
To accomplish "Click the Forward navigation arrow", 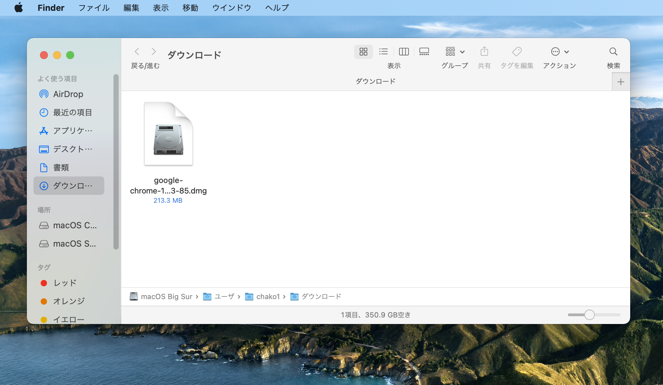I will [153, 52].
